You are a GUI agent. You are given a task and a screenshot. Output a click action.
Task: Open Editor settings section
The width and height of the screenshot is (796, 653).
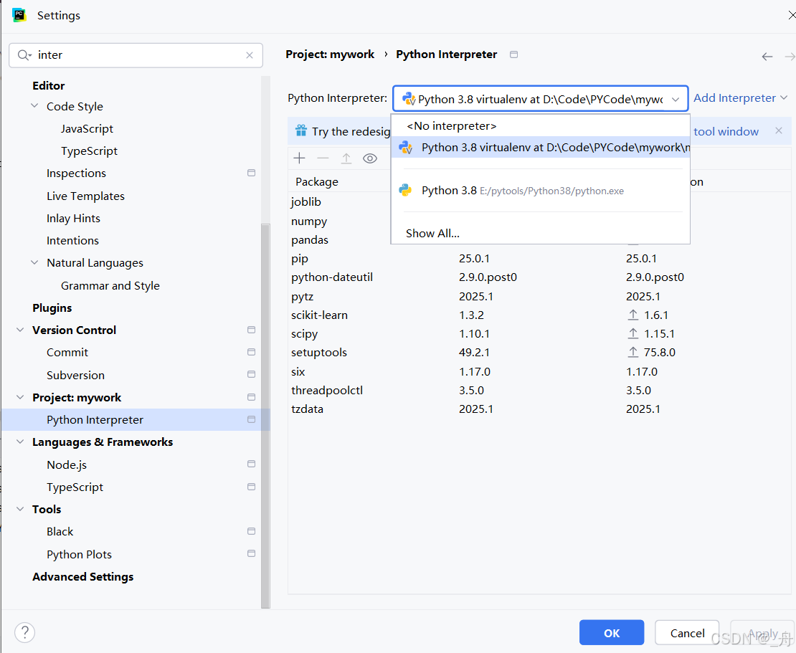tap(49, 85)
